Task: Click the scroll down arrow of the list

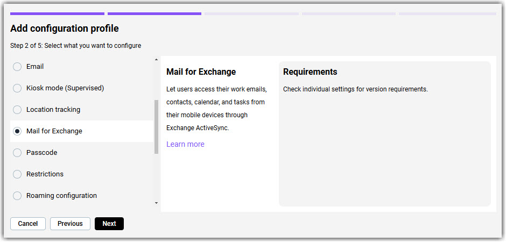Action: (x=157, y=203)
